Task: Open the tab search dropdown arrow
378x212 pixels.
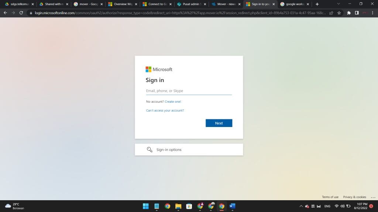Action: click(x=339, y=4)
